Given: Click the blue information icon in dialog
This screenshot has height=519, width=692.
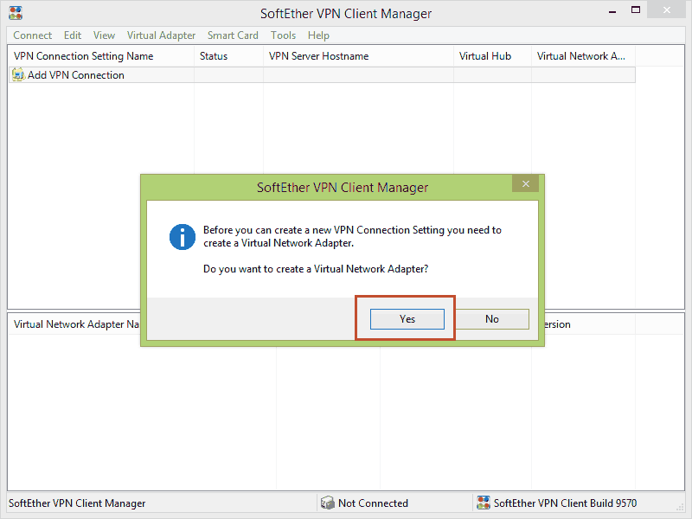Looking at the screenshot, I should pos(183,237).
